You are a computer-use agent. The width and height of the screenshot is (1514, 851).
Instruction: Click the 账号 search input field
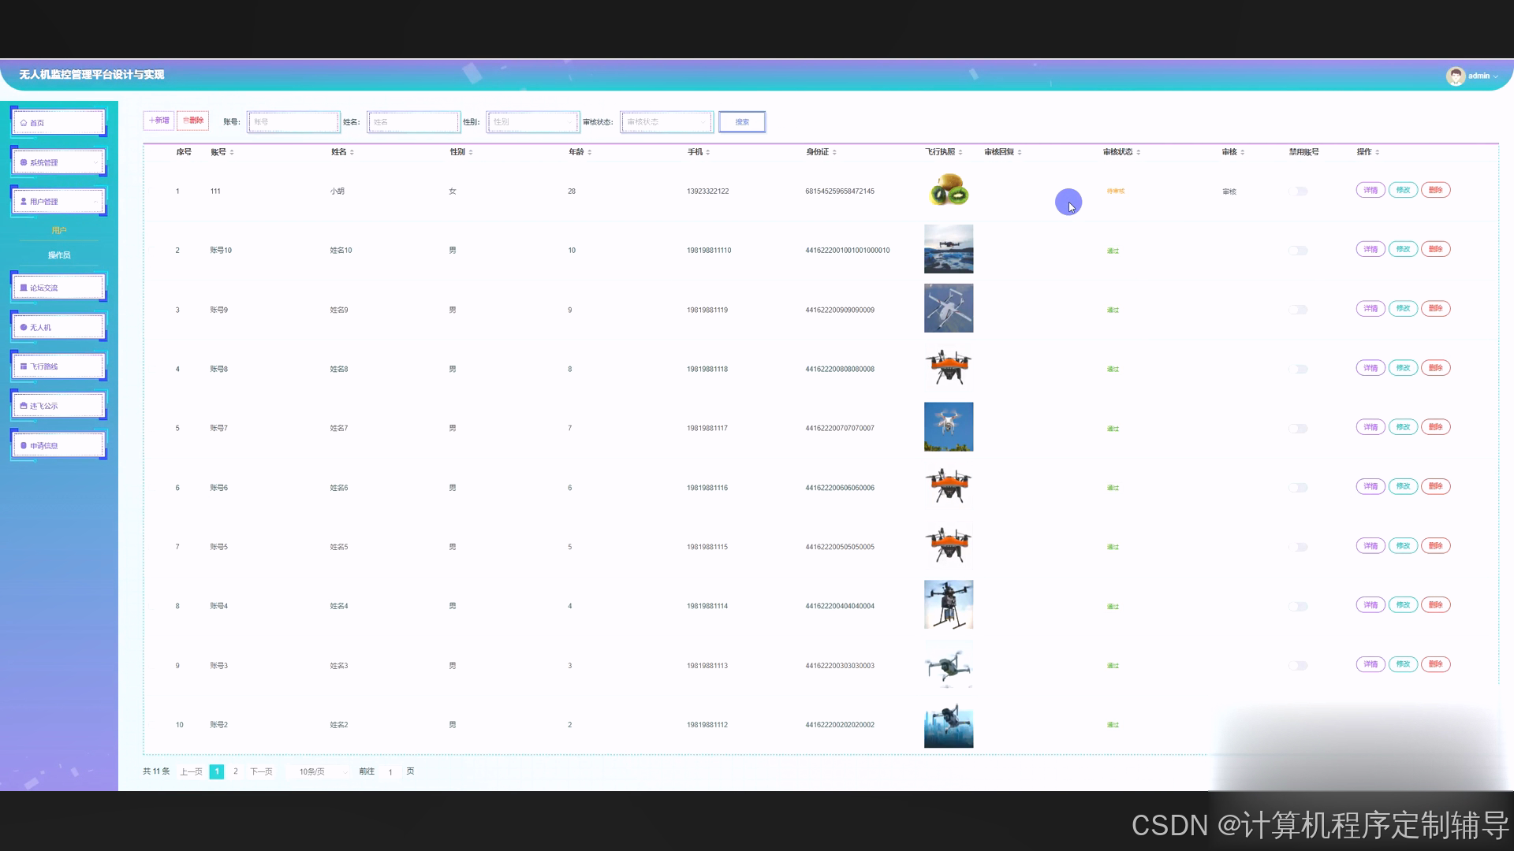click(293, 122)
